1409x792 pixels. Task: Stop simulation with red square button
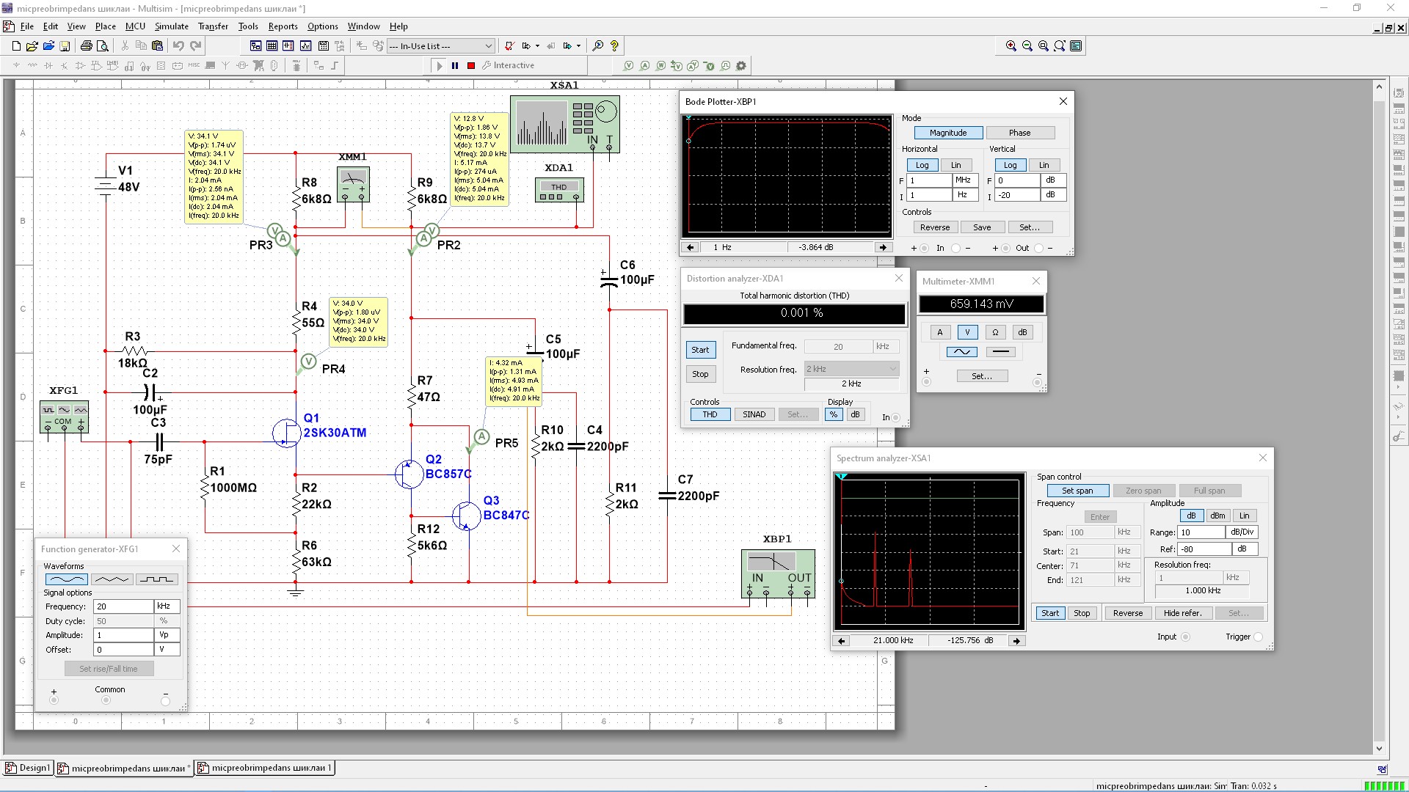coord(471,65)
